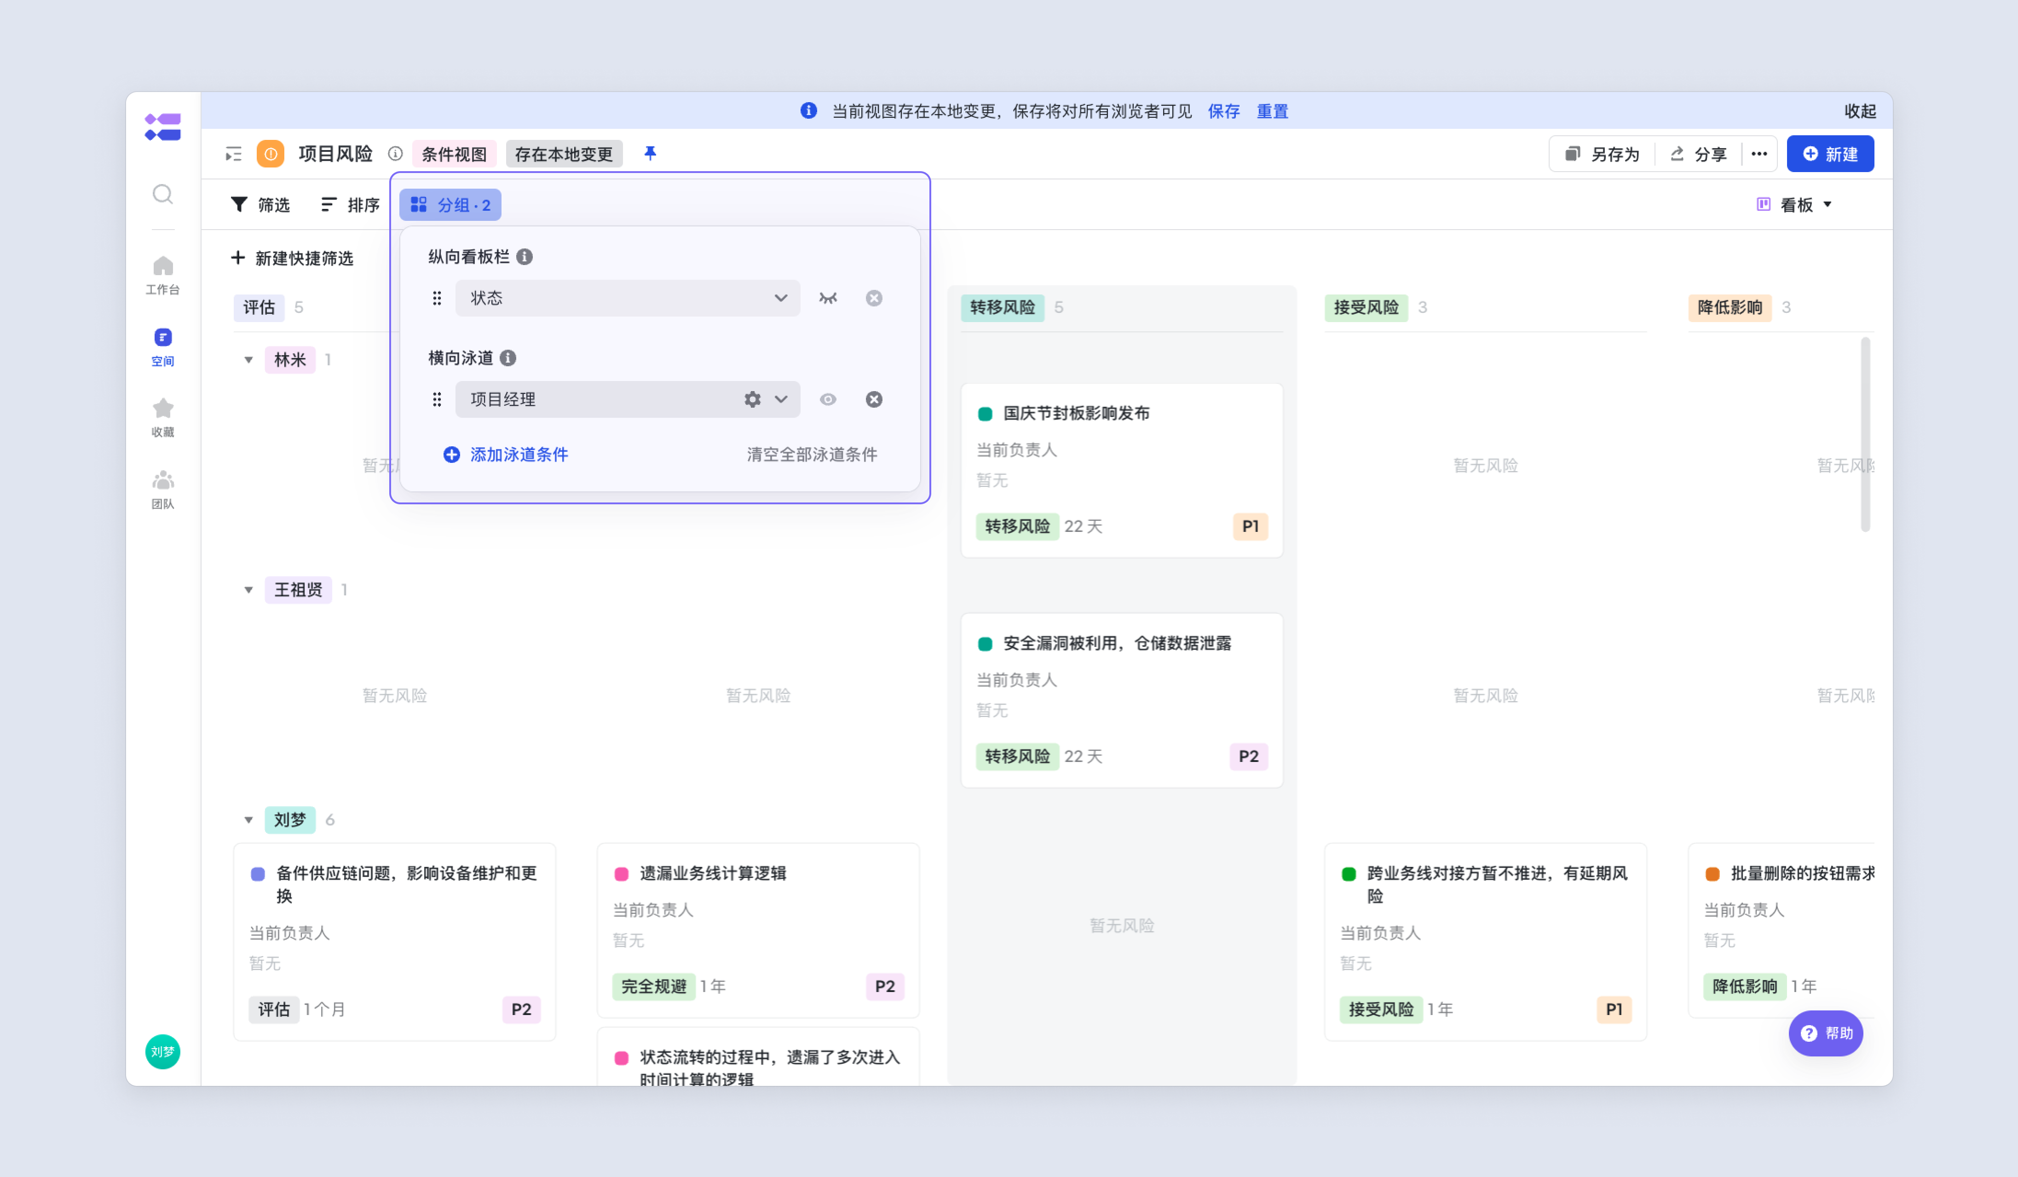Open the 国庆节封板影响发布 card
The width and height of the screenshot is (2018, 1177).
(1122, 470)
